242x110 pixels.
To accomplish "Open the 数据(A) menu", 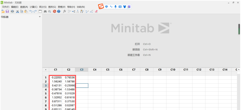I will click(x=24, y=7).
